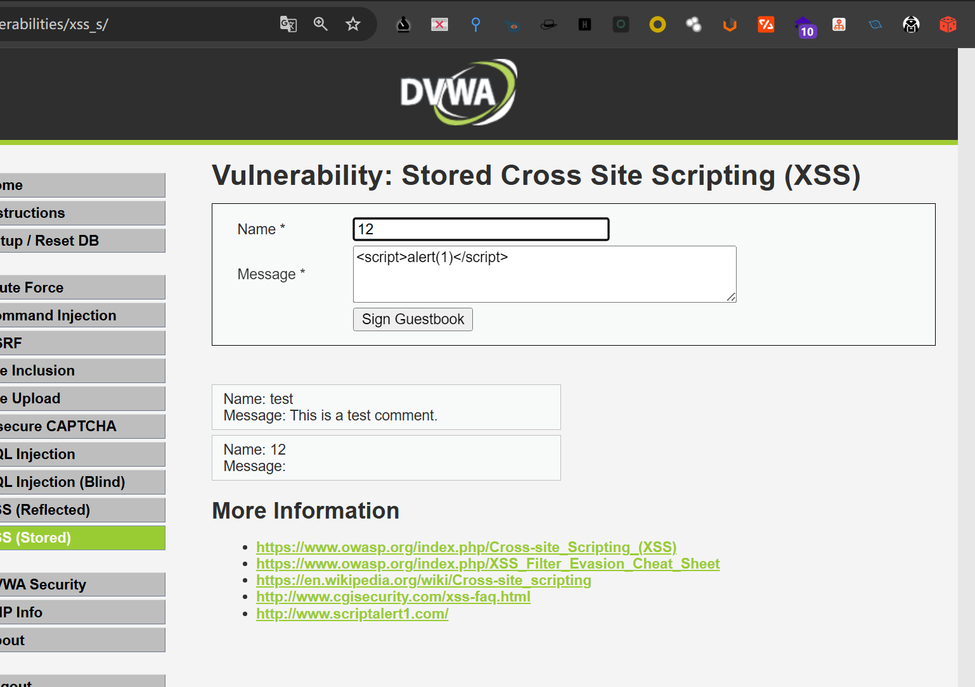Select XSS (Reflected) in sidebar
975x687 pixels.
82,510
